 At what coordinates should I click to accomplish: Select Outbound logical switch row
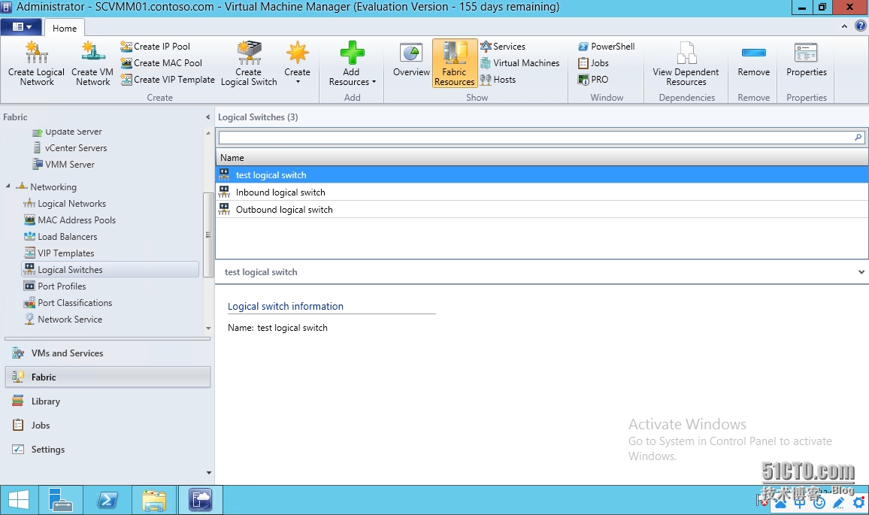541,210
